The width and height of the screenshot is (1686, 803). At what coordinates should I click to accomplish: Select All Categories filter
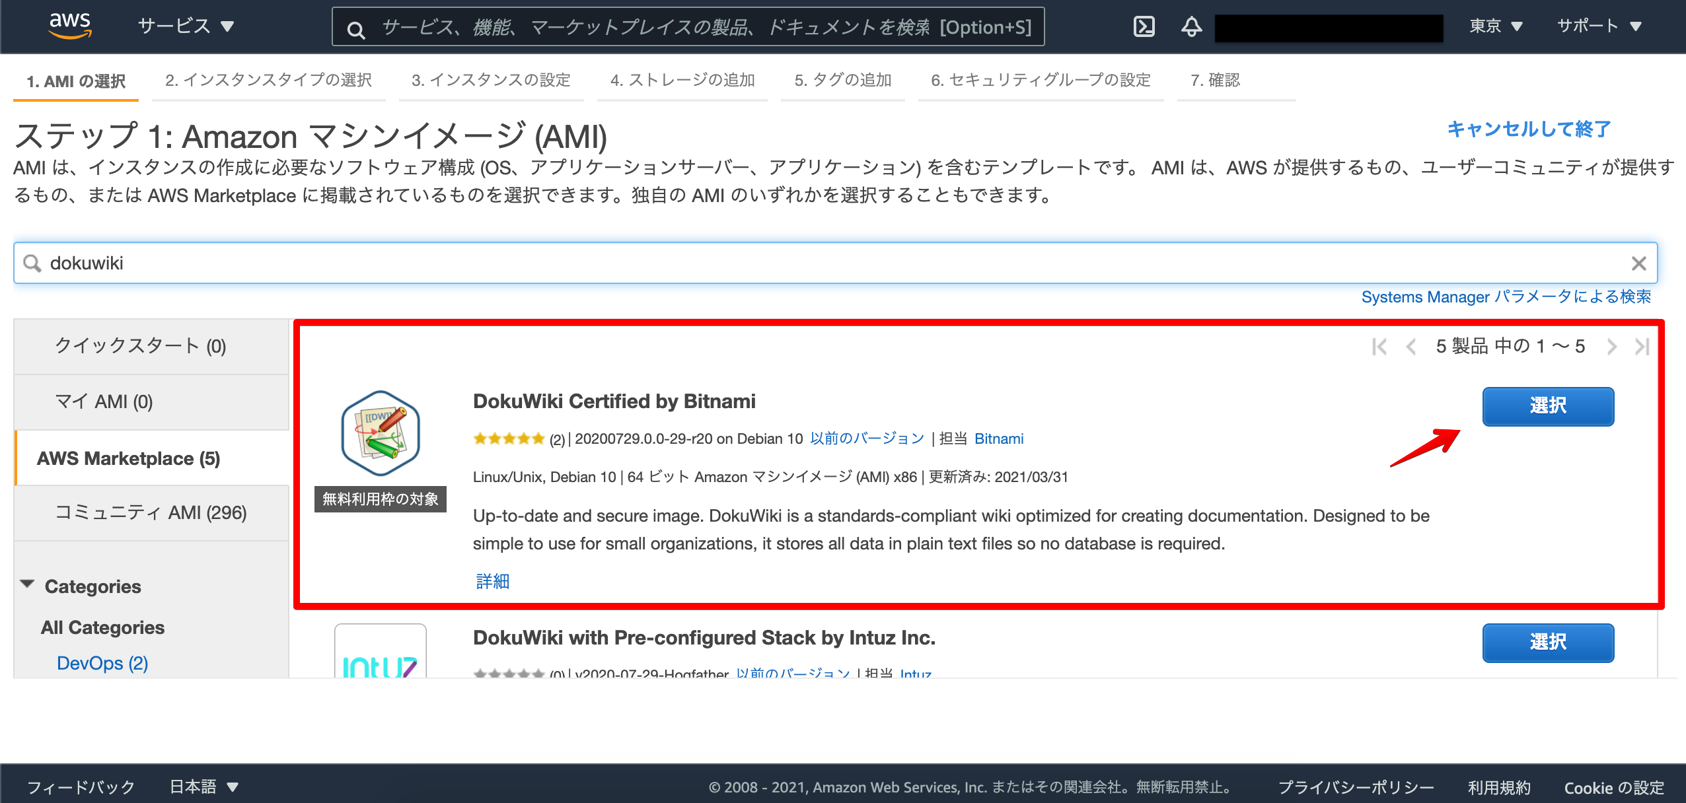point(102,627)
